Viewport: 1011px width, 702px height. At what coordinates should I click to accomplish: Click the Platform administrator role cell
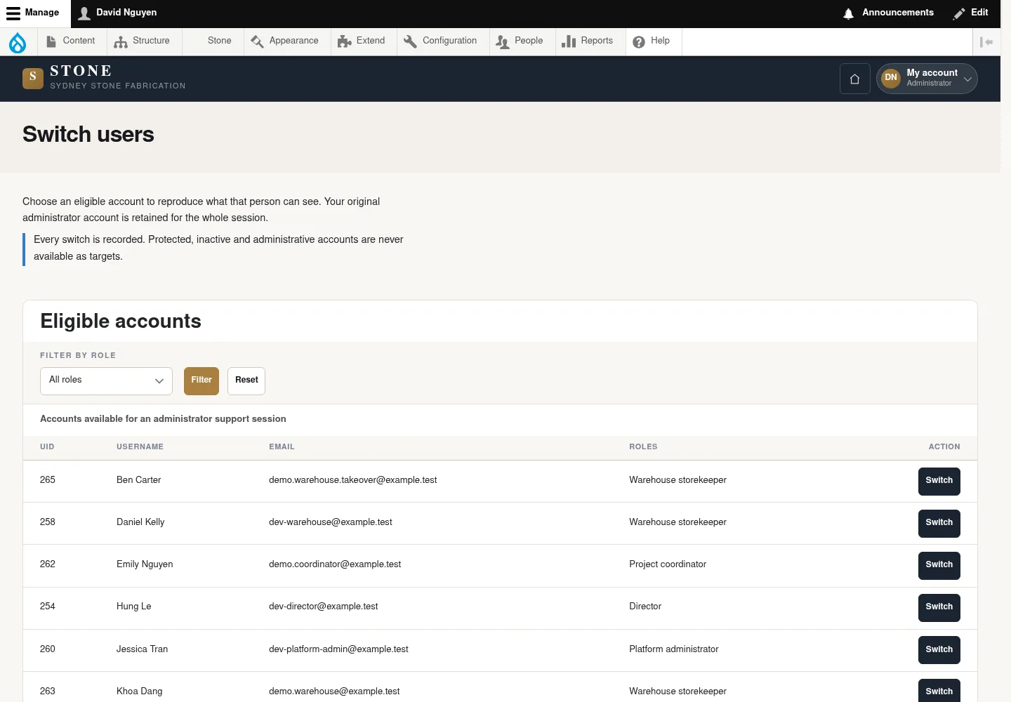click(x=674, y=649)
